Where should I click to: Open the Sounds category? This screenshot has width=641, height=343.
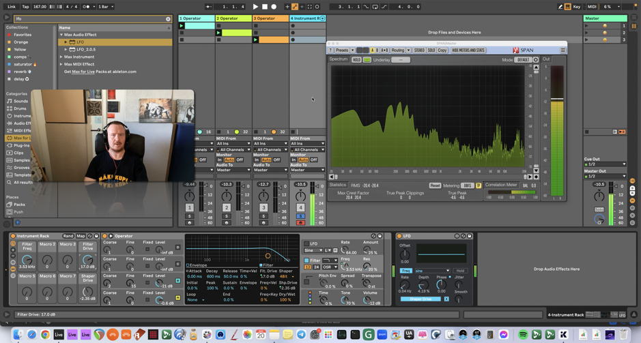(x=20, y=101)
